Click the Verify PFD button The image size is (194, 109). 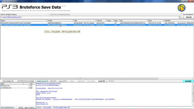(102, 81)
